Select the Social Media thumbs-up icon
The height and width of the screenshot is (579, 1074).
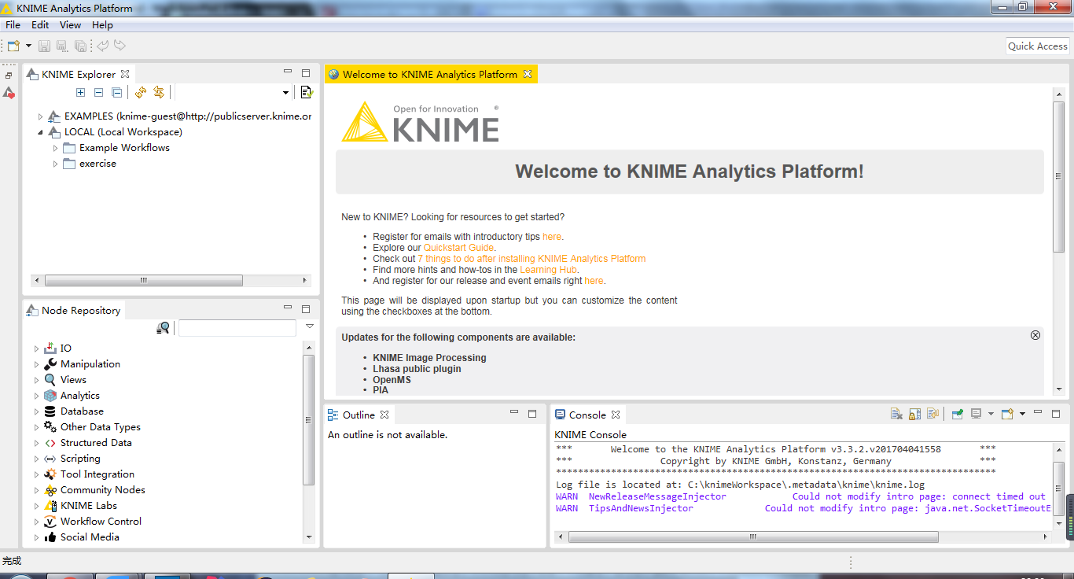click(x=50, y=537)
